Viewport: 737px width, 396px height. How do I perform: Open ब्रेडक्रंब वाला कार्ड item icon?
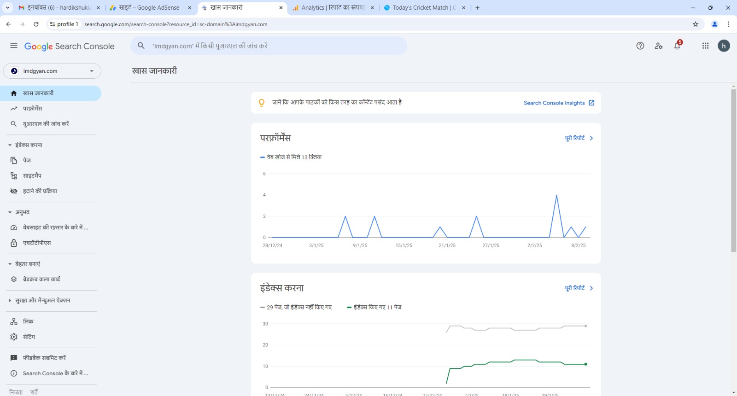tap(14, 279)
